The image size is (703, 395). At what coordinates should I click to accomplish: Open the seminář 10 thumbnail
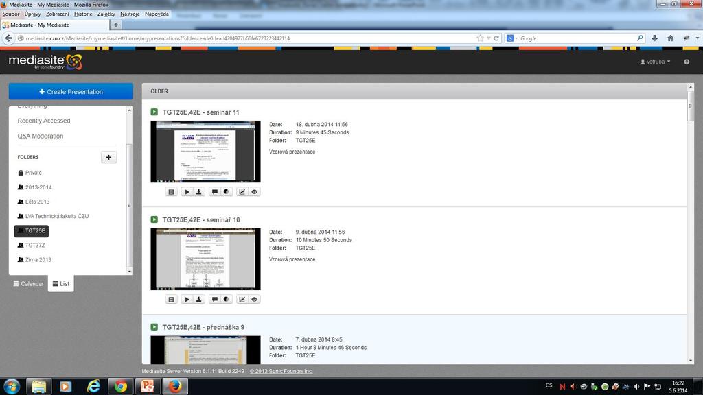tap(205, 259)
